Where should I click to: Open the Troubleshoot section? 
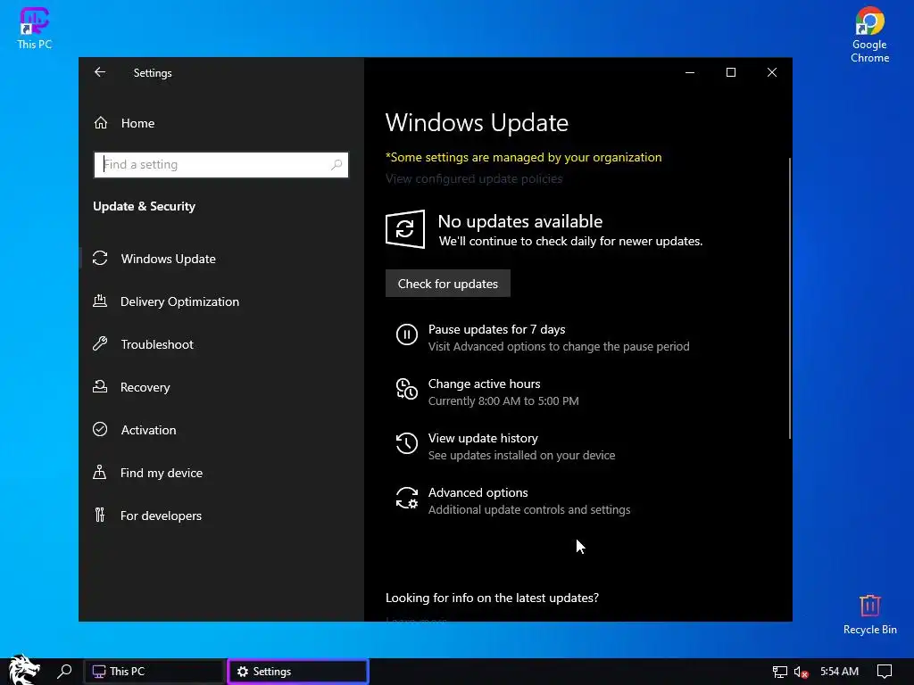[x=157, y=344]
